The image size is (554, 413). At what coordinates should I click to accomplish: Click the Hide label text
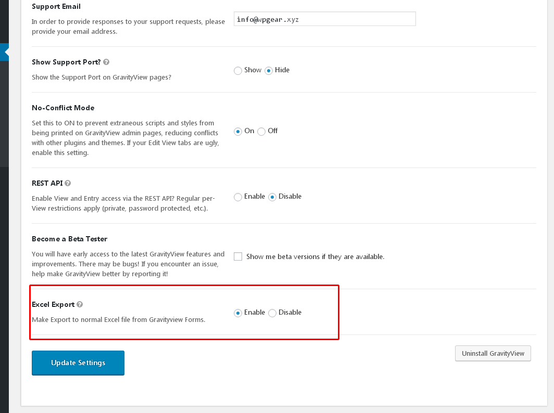point(282,70)
